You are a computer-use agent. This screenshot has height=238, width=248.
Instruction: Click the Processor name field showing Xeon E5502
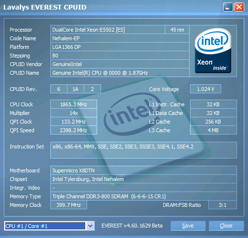click(108, 30)
